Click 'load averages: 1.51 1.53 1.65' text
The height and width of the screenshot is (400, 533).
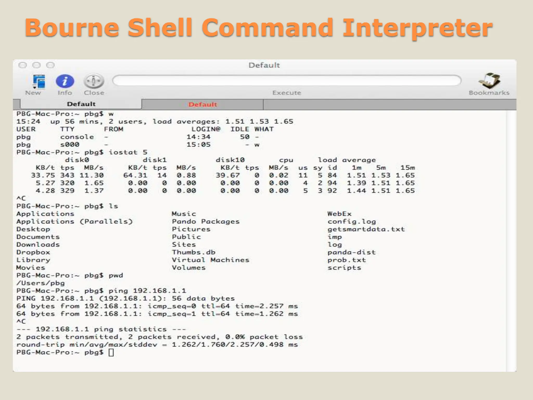point(223,122)
